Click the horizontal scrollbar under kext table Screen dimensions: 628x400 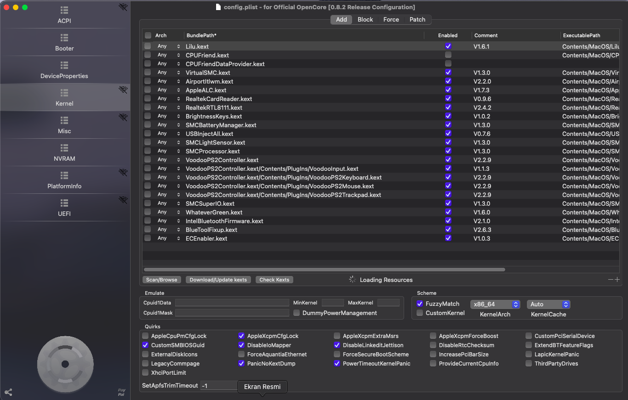(x=324, y=270)
